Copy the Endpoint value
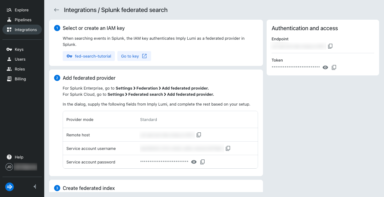This screenshot has width=384, height=197. [x=330, y=46]
